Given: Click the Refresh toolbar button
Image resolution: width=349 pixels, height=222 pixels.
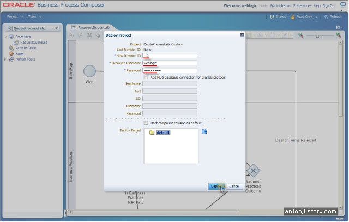Looking at the screenshot, I should pos(333,17).
